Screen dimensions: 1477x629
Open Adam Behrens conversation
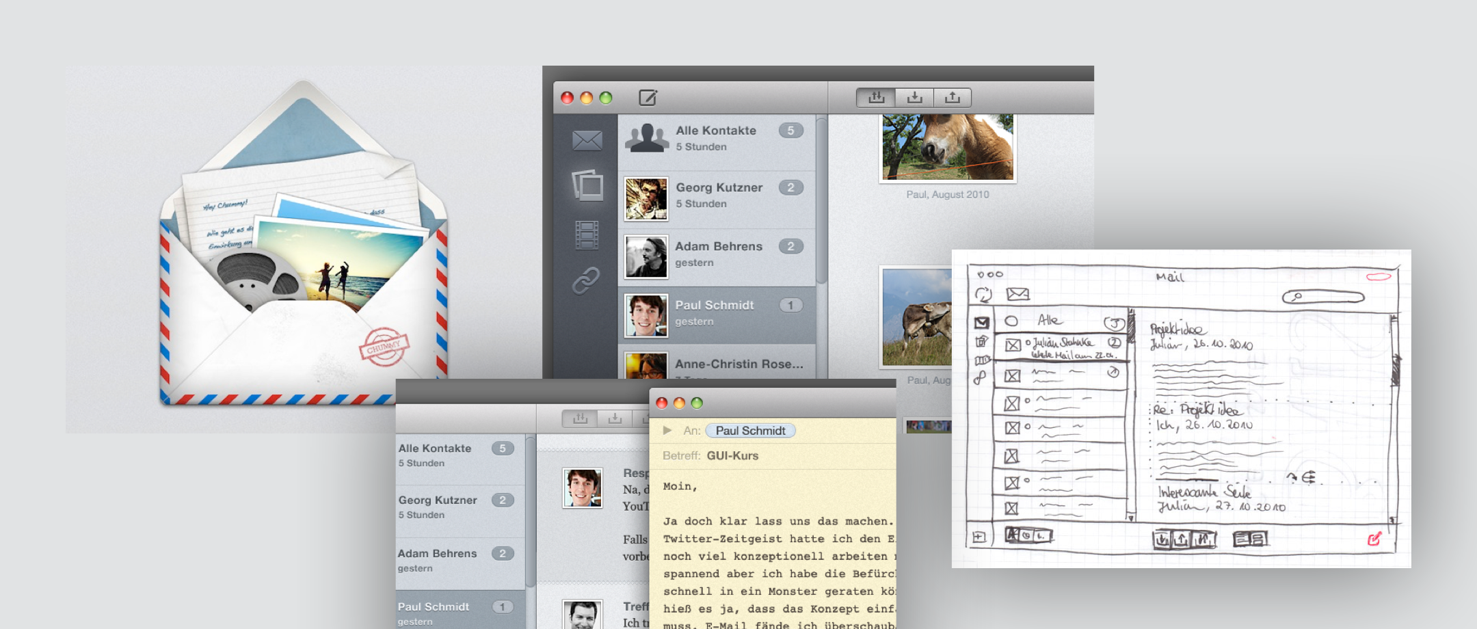tap(718, 254)
